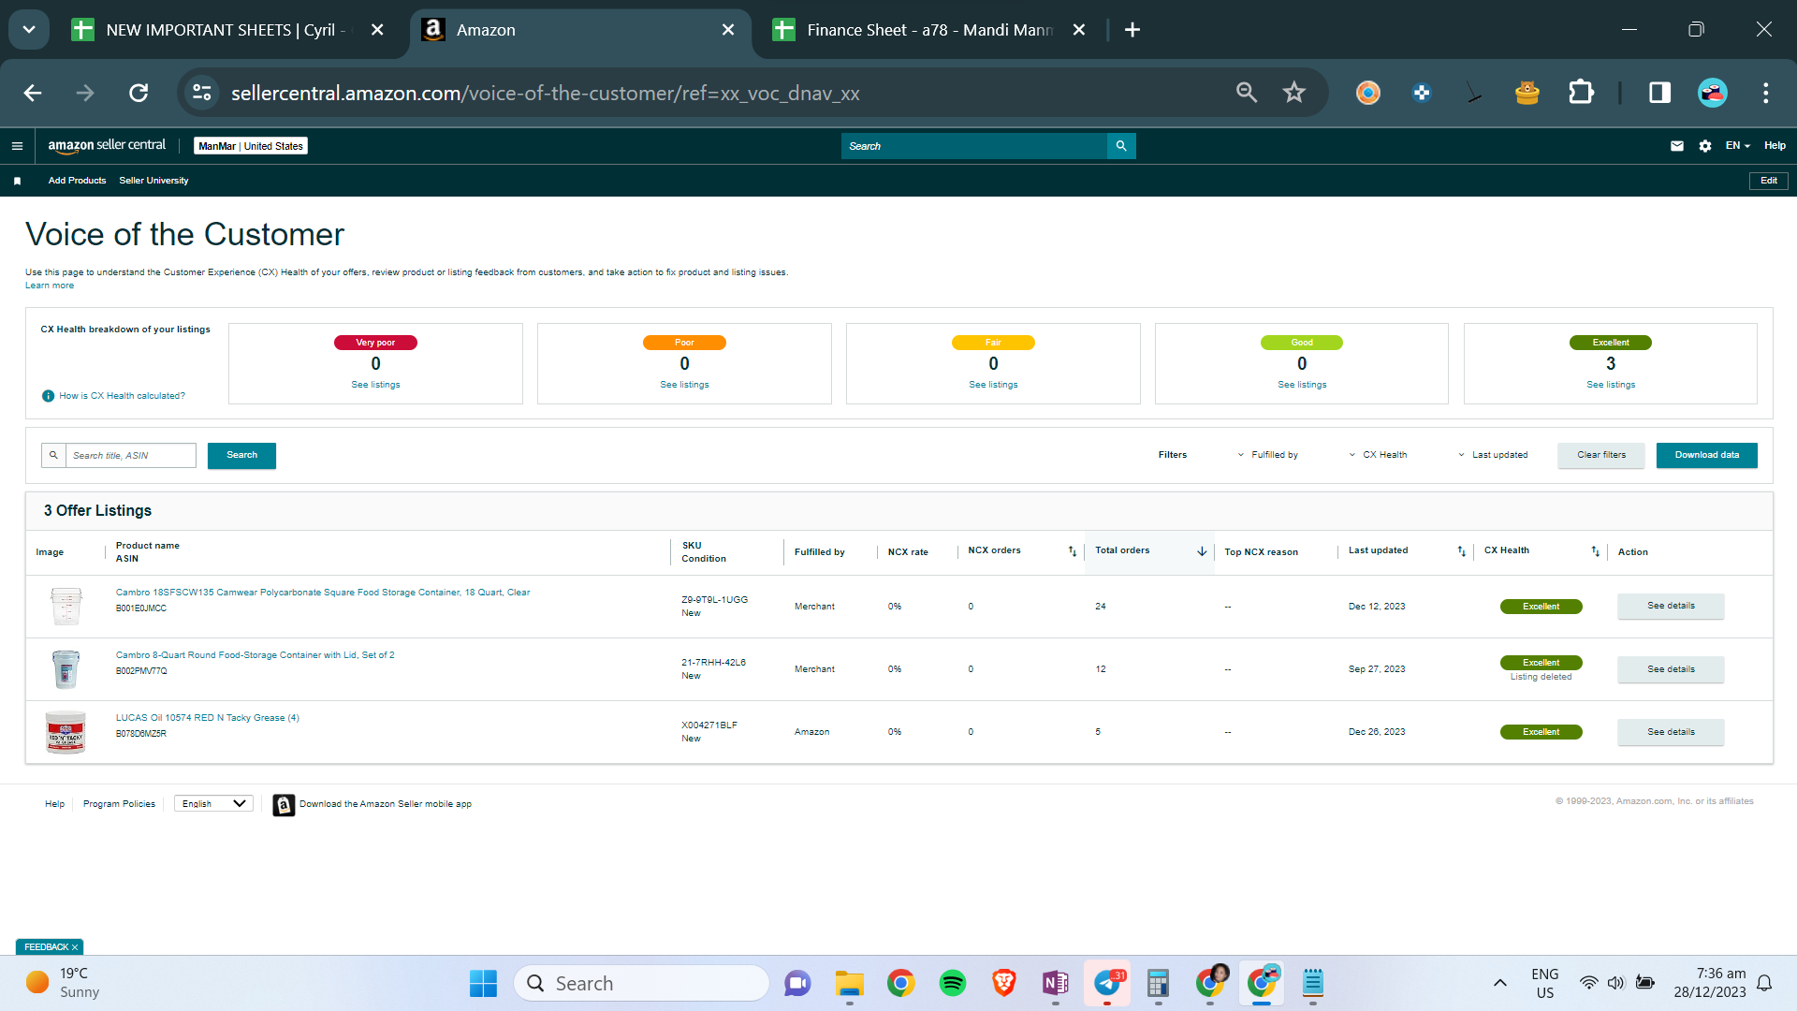See details for Cambro 18SFSCW135 listing
1797x1011 pixels.
(1671, 606)
